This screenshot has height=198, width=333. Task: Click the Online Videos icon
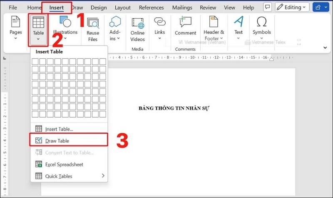coord(137,23)
